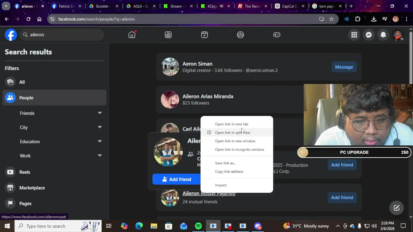Choose Copy link address
Image resolution: width=413 pixels, height=232 pixels.
(x=237, y=171)
